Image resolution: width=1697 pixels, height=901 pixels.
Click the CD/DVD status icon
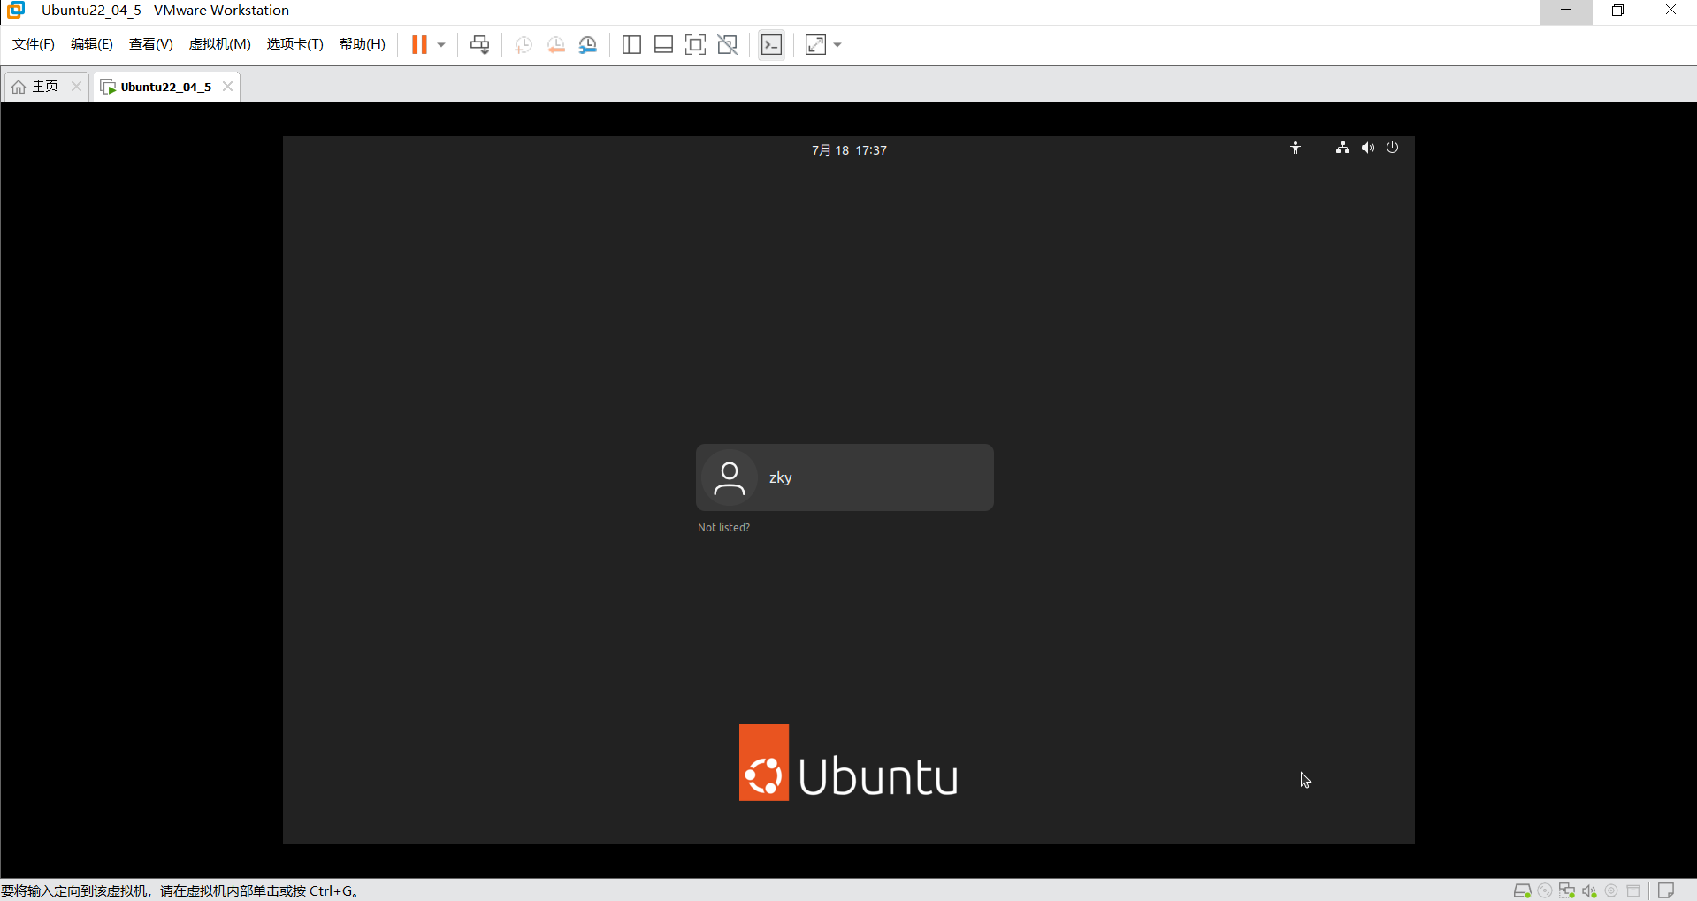(x=1545, y=890)
